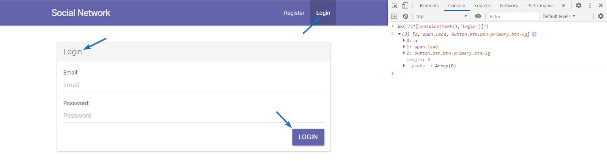Toggle the device toolbar icon
Image resolution: width=607 pixels, height=161 pixels.
point(405,6)
